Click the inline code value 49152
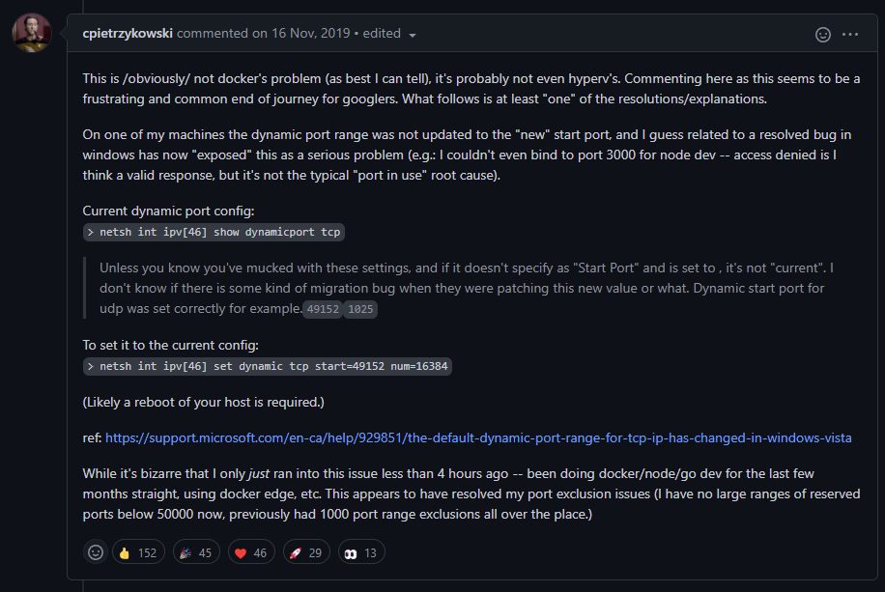The image size is (885, 592). pyautogui.click(x=321, y=310)
